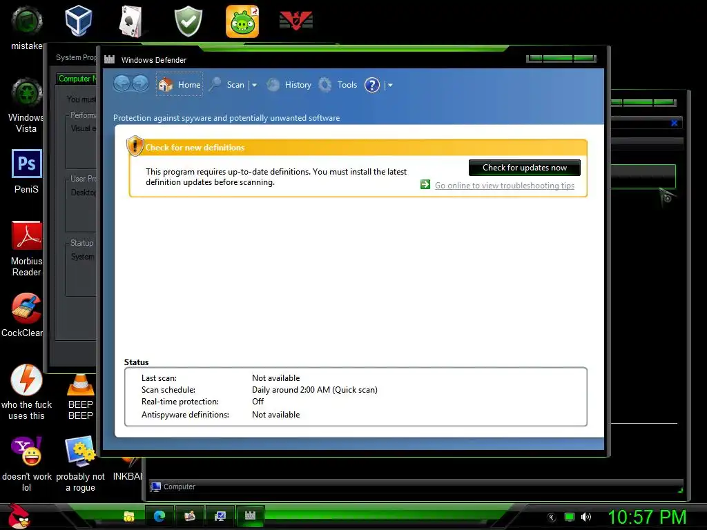Open the Home page in Defender
The image size is (707, 530).
pyautogui.click(x=179, y=84)
